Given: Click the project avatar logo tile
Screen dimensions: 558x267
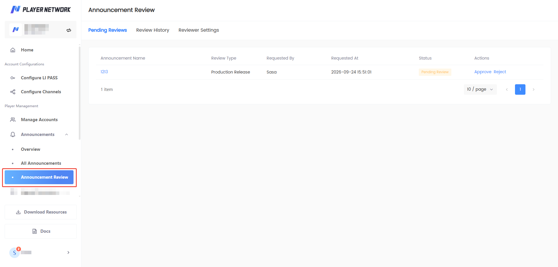Looking at the screenshot, I should pos(16,30).
